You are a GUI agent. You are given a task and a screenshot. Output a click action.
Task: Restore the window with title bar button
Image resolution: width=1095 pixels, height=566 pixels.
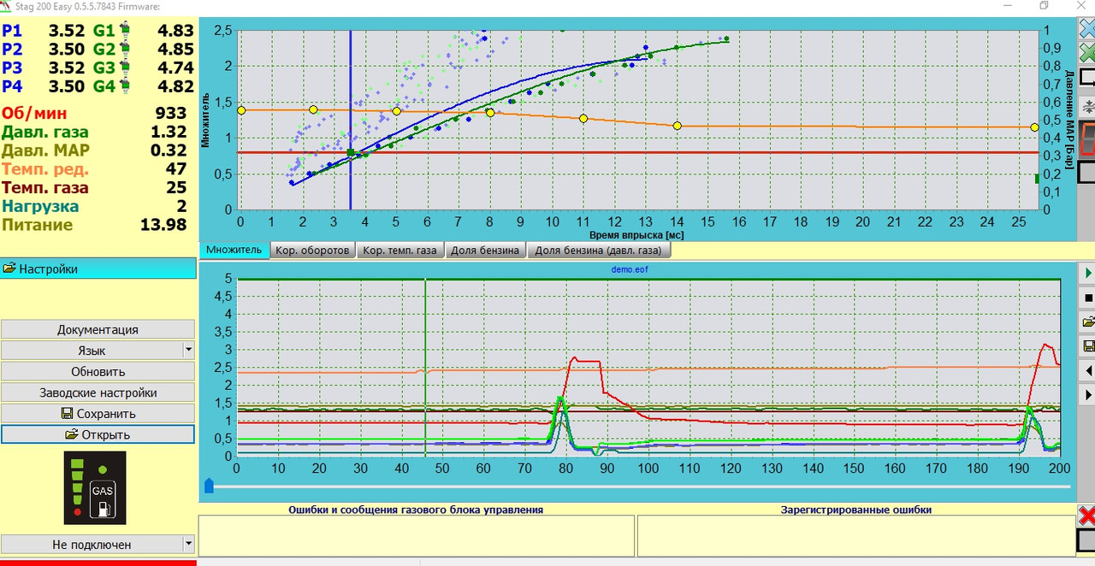[x=1045, y=5]
